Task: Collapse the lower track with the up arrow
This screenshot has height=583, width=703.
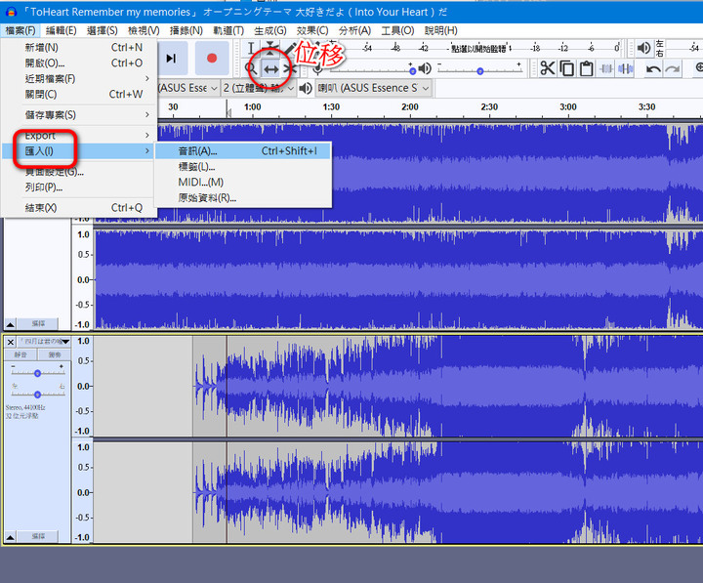Action: tap(11, 537)
